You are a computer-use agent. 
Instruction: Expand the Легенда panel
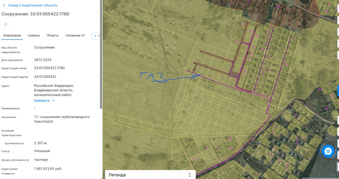coord(150,175)
